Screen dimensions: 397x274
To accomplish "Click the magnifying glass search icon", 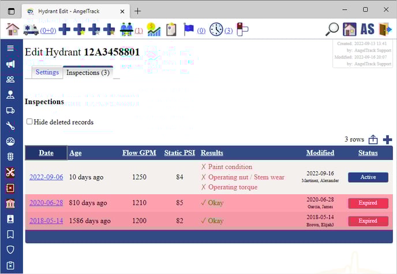I will [333, 29].
